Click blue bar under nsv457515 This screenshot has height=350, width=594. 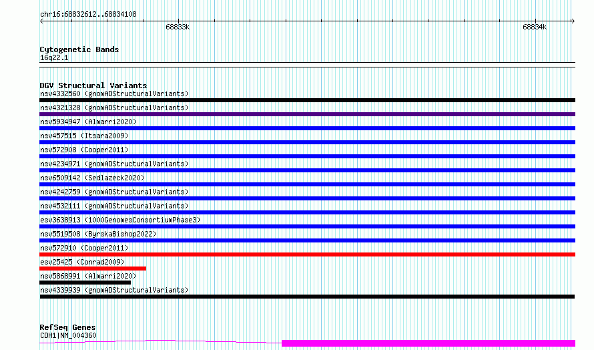click(307, 142)
